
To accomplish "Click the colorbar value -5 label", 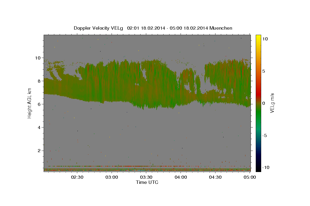I will (x=265, y=135).
